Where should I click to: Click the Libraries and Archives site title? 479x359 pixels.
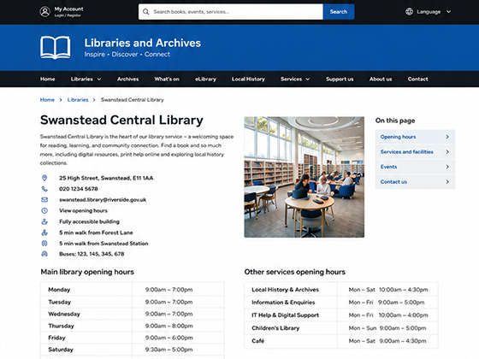[x=142, y=43]
